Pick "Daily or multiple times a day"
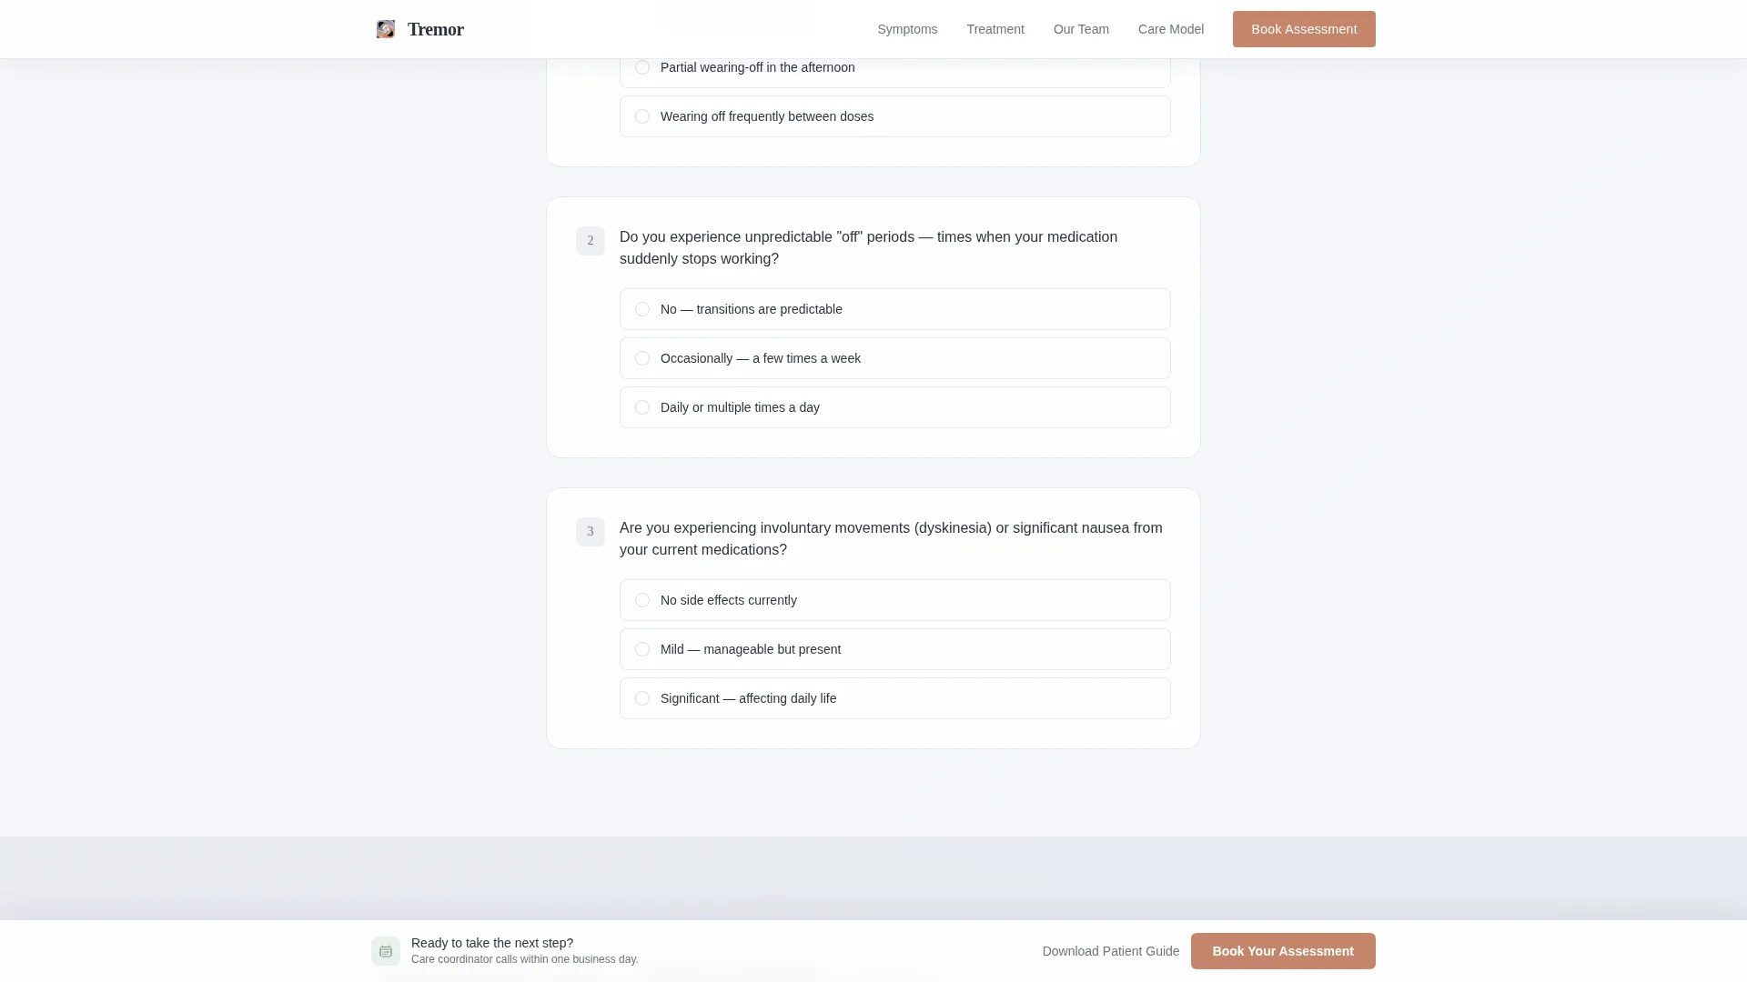The image size is (1747, 982). coord(895,407)
